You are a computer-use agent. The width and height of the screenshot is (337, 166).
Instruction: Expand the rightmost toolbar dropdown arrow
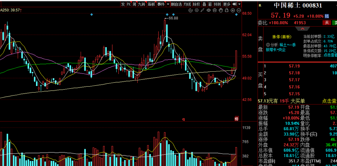point(240,4)
